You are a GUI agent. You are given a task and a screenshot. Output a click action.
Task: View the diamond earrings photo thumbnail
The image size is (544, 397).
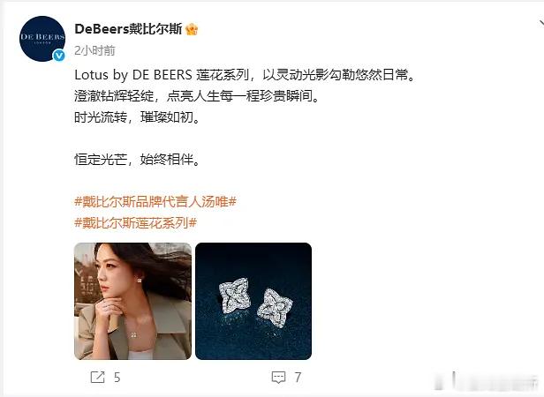pyautogui.click(x=253, y=301)
